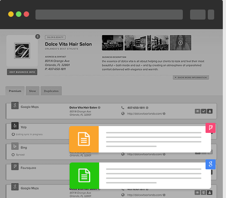This screenshot has width=226, height=198.
Task: Click the Yelp listing sync in progress icon
Action: coord(13,134)
